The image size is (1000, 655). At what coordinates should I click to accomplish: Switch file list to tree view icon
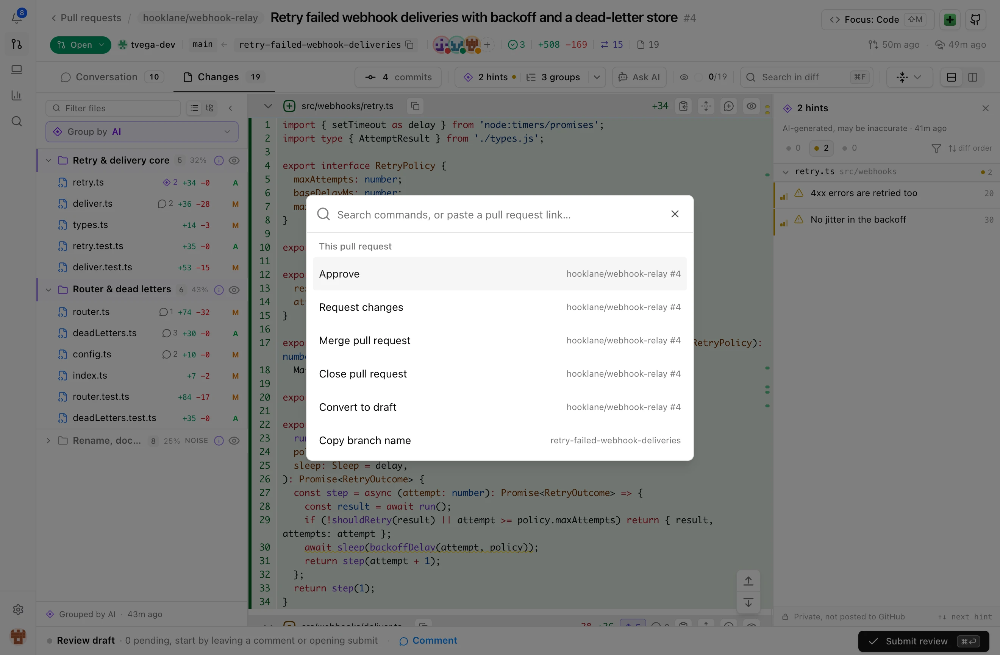[x=209, y=108]
